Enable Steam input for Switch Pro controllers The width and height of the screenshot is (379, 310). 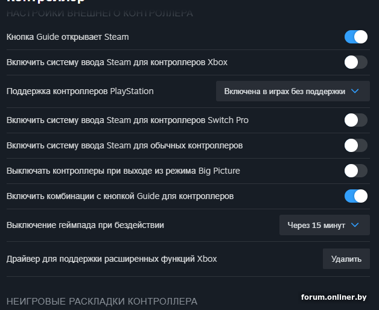point(355,120)
